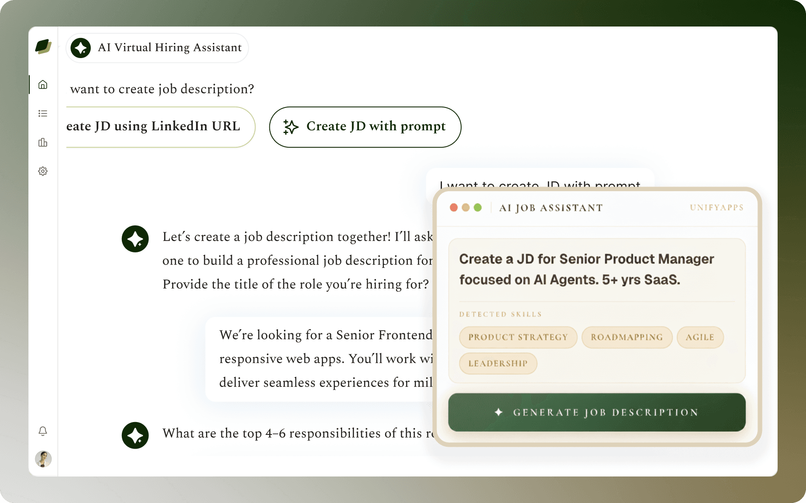806x503 pixels.
Task: Open the Home icon in the sidebar
Action: click(43, 85)
